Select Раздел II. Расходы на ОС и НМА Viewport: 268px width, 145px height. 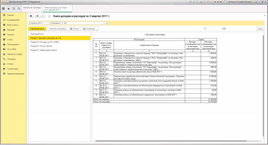click(59, 42)
